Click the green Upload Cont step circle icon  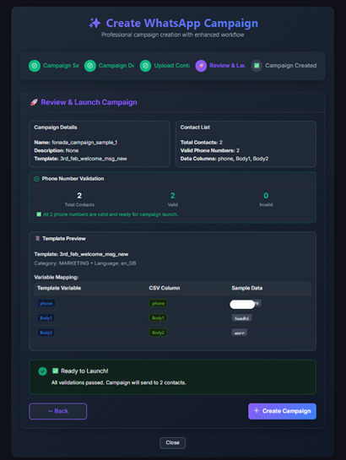click(x=145, y=66)
